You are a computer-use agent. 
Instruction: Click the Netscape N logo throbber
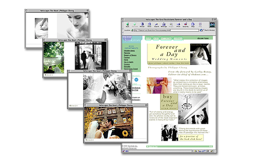[x=212, y=25]
